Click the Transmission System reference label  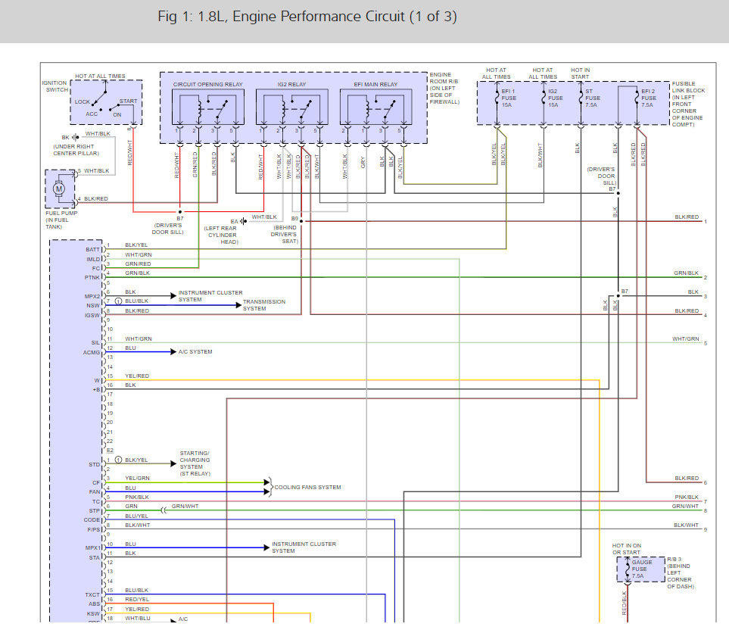point(264,305)
